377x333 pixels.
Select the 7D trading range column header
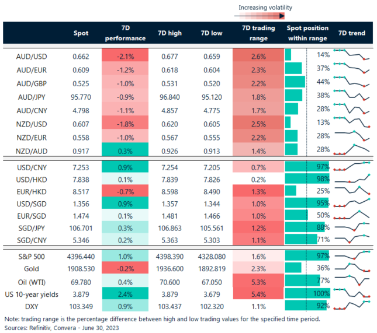tap(254, 33)
